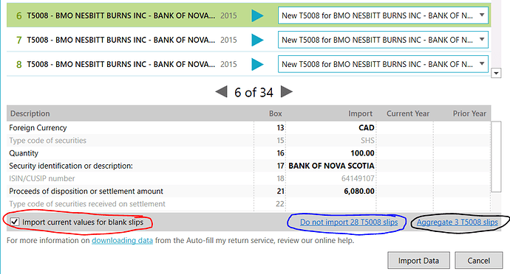
Task: Click the Box column header
Action: 275,113
